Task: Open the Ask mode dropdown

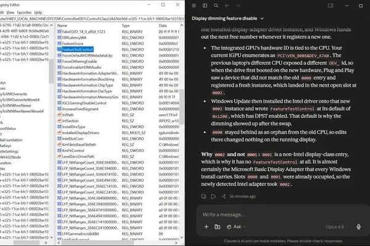Action: pos(236,227)
